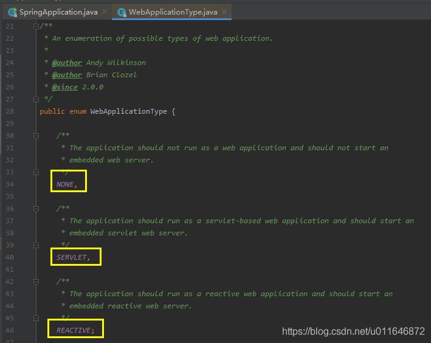The image size is (431, 343).
Task: Click the author name Brian Clozel
Action: [x=111, y=75]
